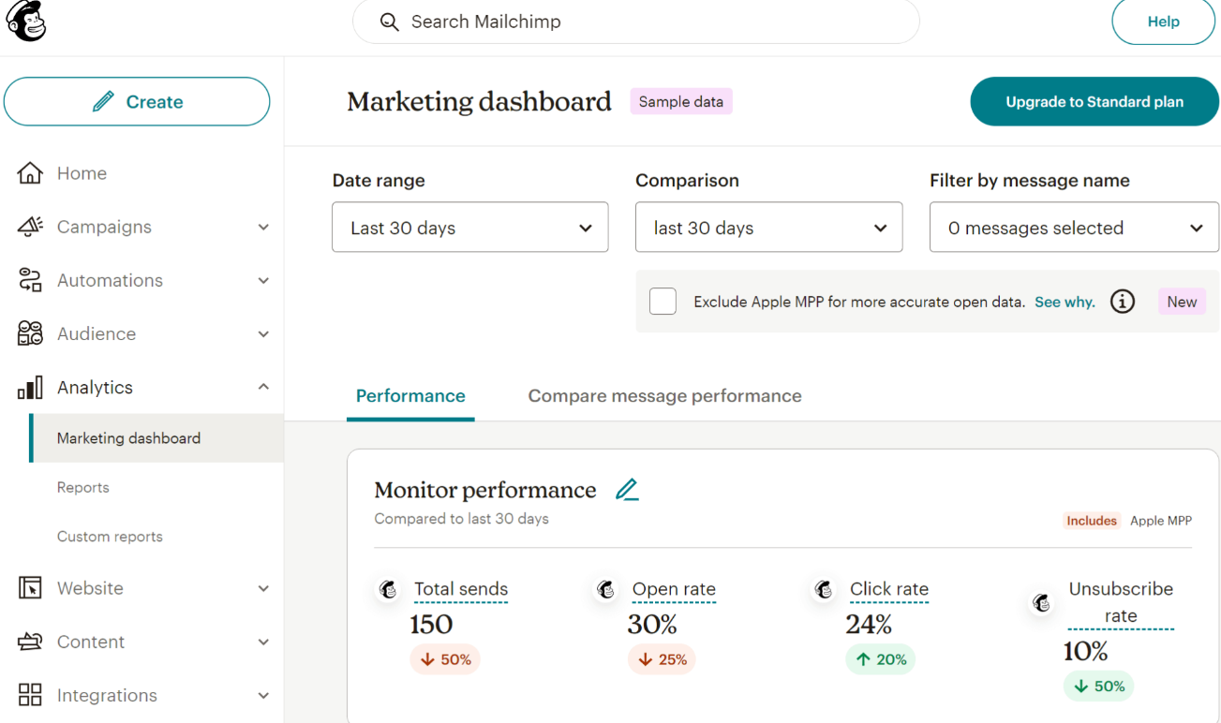The image size is (1221, 723).
Task: Open Apple MPP info circle icon
Action: [x=1123, y=302]
